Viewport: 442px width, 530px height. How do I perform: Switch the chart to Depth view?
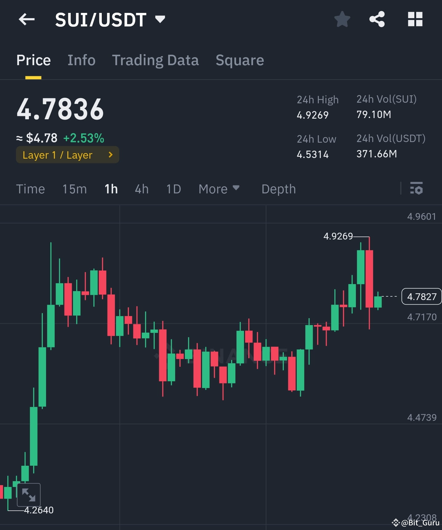(x=278, y=189)
